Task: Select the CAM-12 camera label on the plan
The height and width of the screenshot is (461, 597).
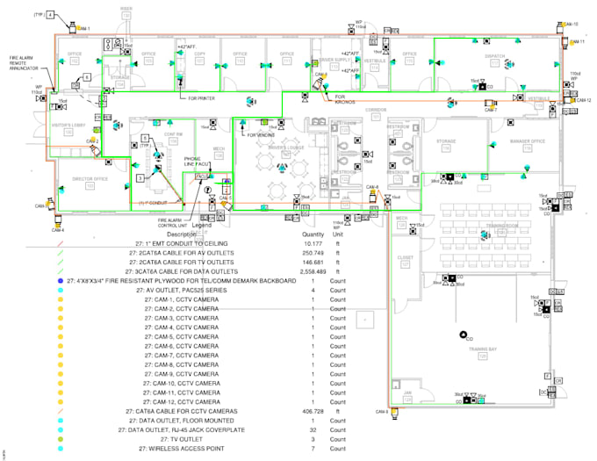Action: (584, 100)
